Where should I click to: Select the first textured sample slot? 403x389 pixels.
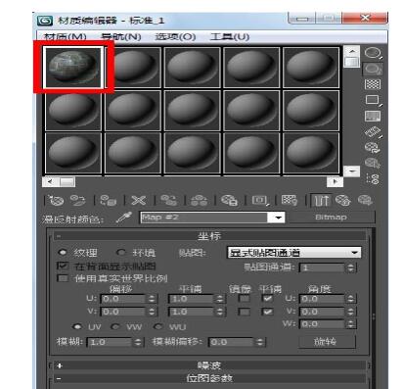tap(73, 68)
